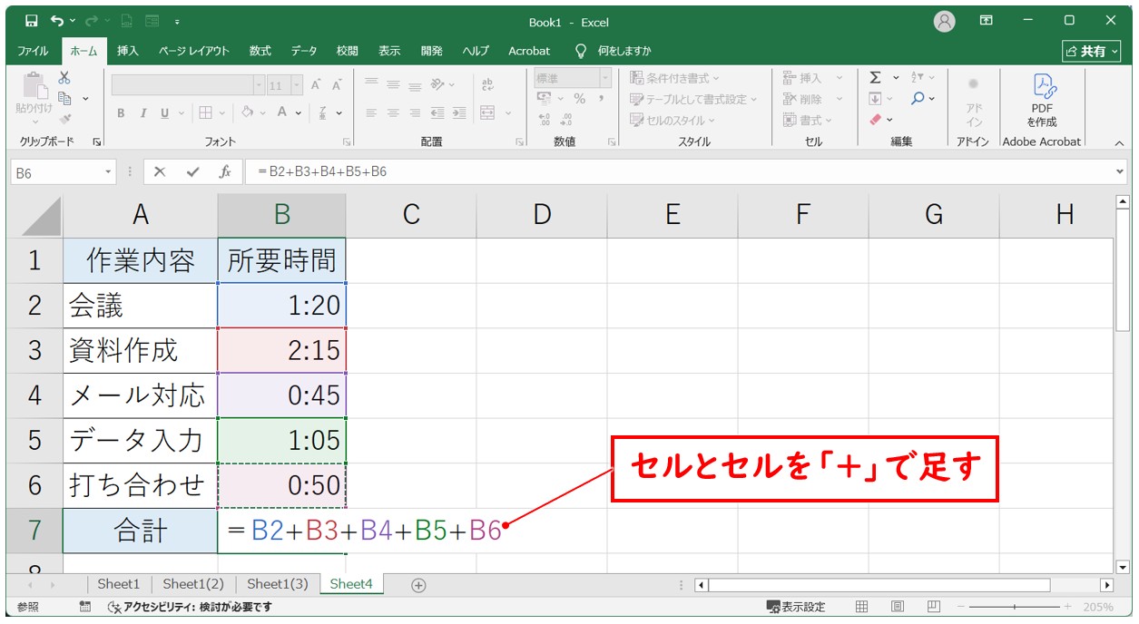Switch to Normal view in status bar
This screenshot has width=1139, height=624.
pyautogui.click(x=862, y=607)
